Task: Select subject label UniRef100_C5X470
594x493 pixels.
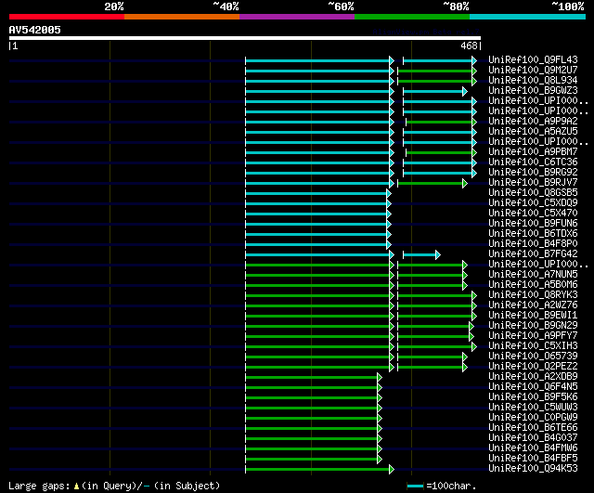Action: point(533,214)
